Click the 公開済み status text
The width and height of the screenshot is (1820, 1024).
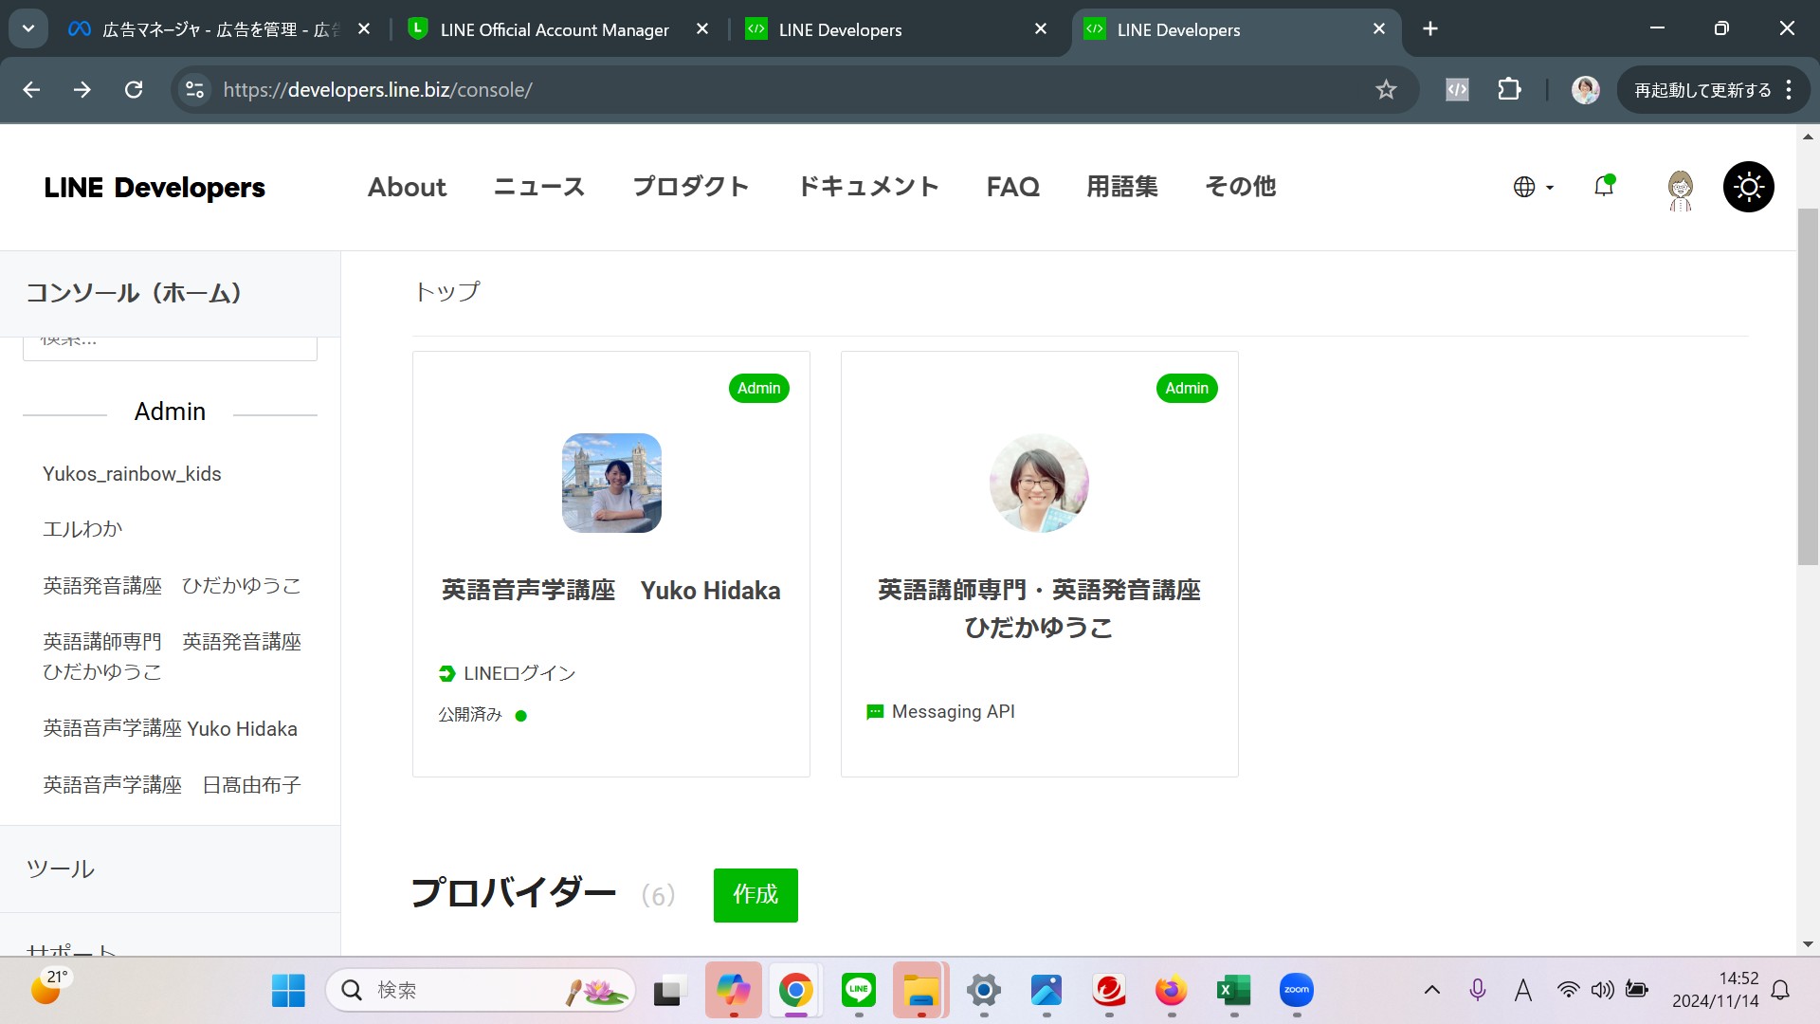click(x=470, y=715)
